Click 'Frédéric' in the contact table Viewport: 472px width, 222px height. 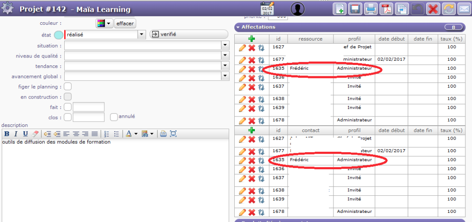point(299,160)
